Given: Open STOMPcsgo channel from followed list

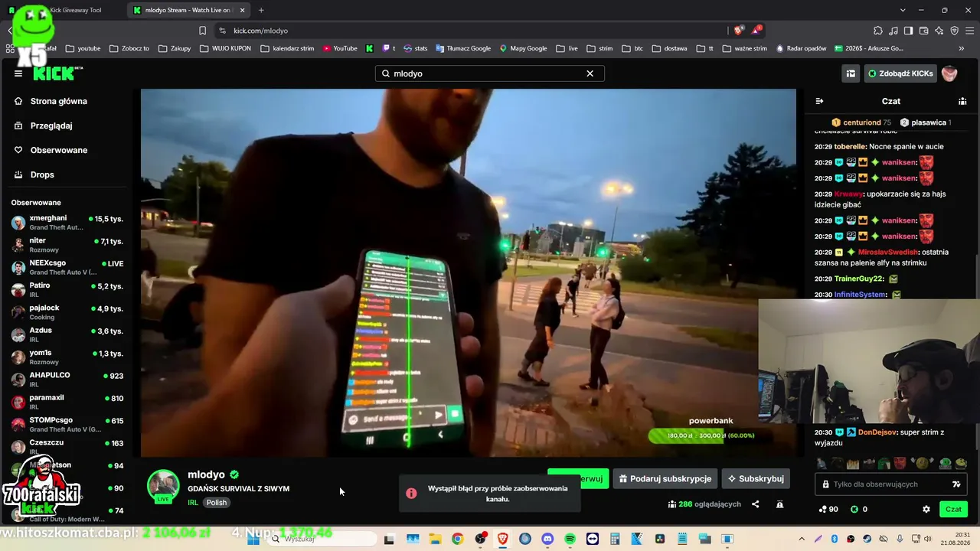Looking at the screenshot, I should pos(67,424).
